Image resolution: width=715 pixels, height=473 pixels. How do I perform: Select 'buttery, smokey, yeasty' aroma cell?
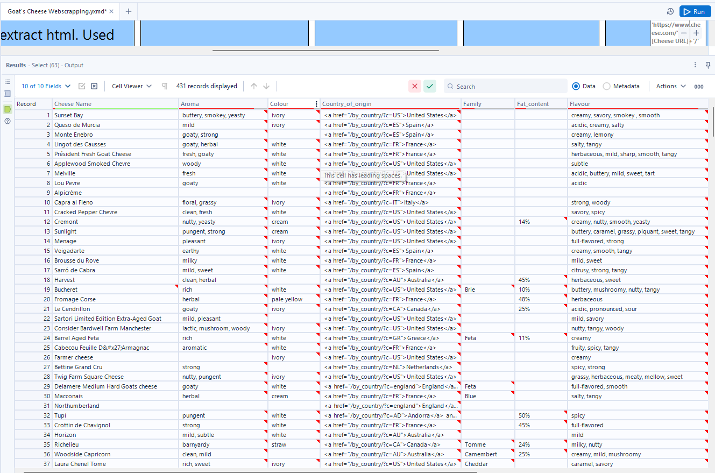coord(223,115)
